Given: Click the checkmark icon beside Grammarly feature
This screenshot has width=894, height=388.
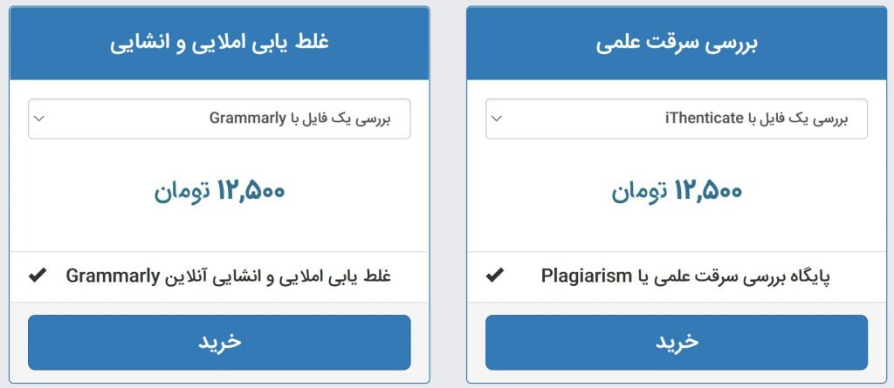Looking at the screenshot, I should point(38,276).
